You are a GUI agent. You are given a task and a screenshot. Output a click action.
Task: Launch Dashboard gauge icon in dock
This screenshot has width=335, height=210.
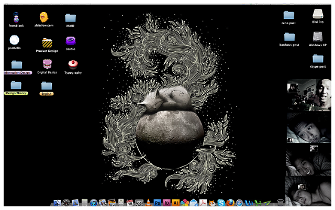(x=66, y=203)
